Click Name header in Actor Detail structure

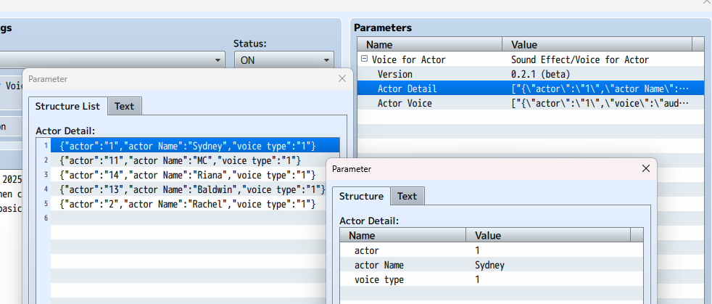click(403, 235)
